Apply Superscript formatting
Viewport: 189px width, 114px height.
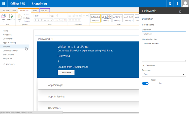(51, 20)
